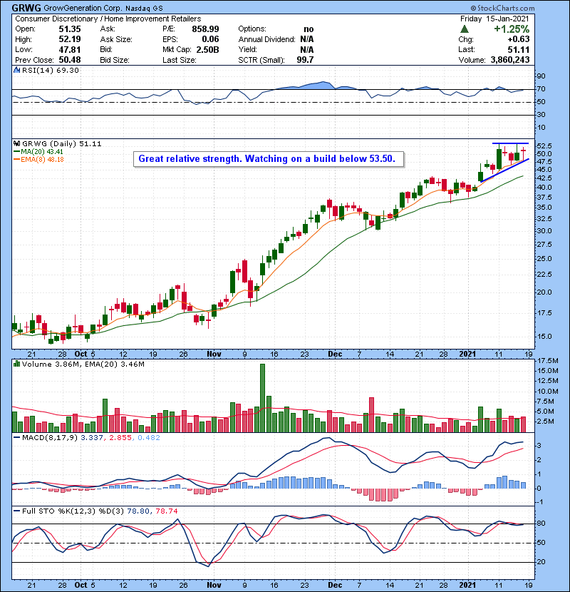Click the MACD histogram value 0.482
Image resolution: width=570 pixels, height=592 pixels.
click(x=149, y=438)
